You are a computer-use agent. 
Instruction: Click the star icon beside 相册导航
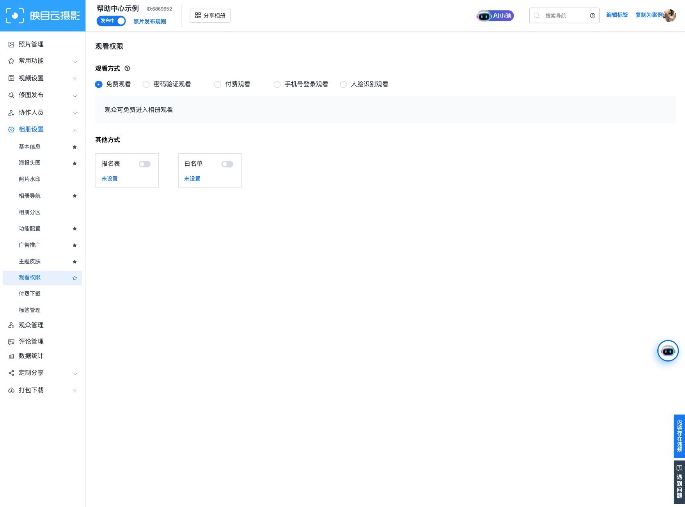[x=75, y=196]
